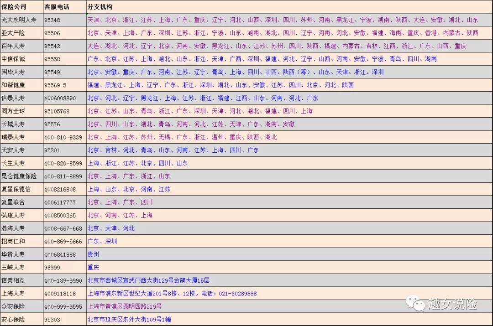Select the 招商仁和 cell
The image size is (493, 326).
tap(21, 242)
